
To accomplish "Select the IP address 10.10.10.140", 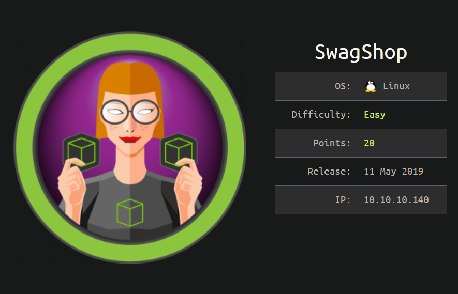I will click(x=396, y=200).
